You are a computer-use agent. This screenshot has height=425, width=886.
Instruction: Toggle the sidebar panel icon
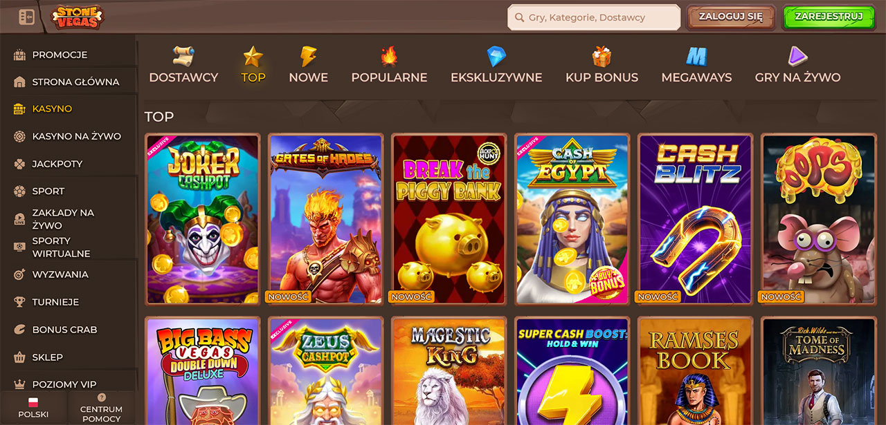point(26,17)
